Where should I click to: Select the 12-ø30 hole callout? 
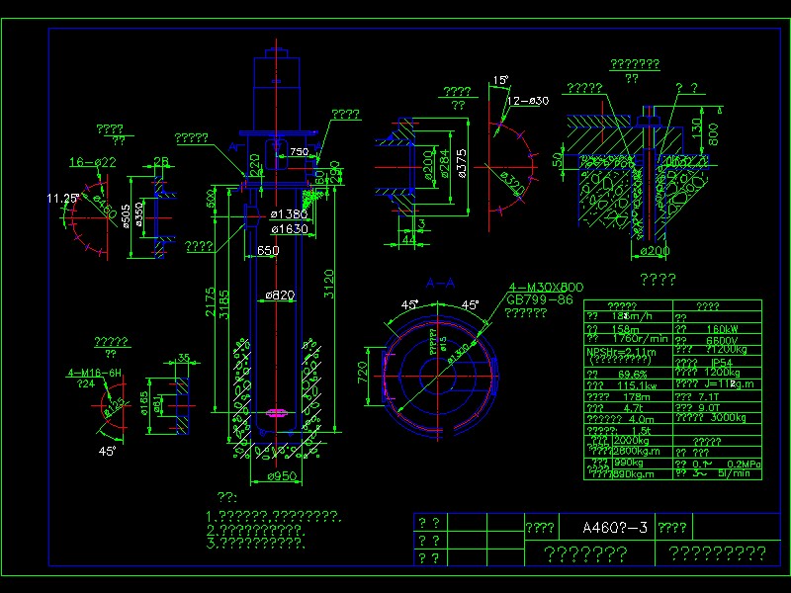click(528, 101)
